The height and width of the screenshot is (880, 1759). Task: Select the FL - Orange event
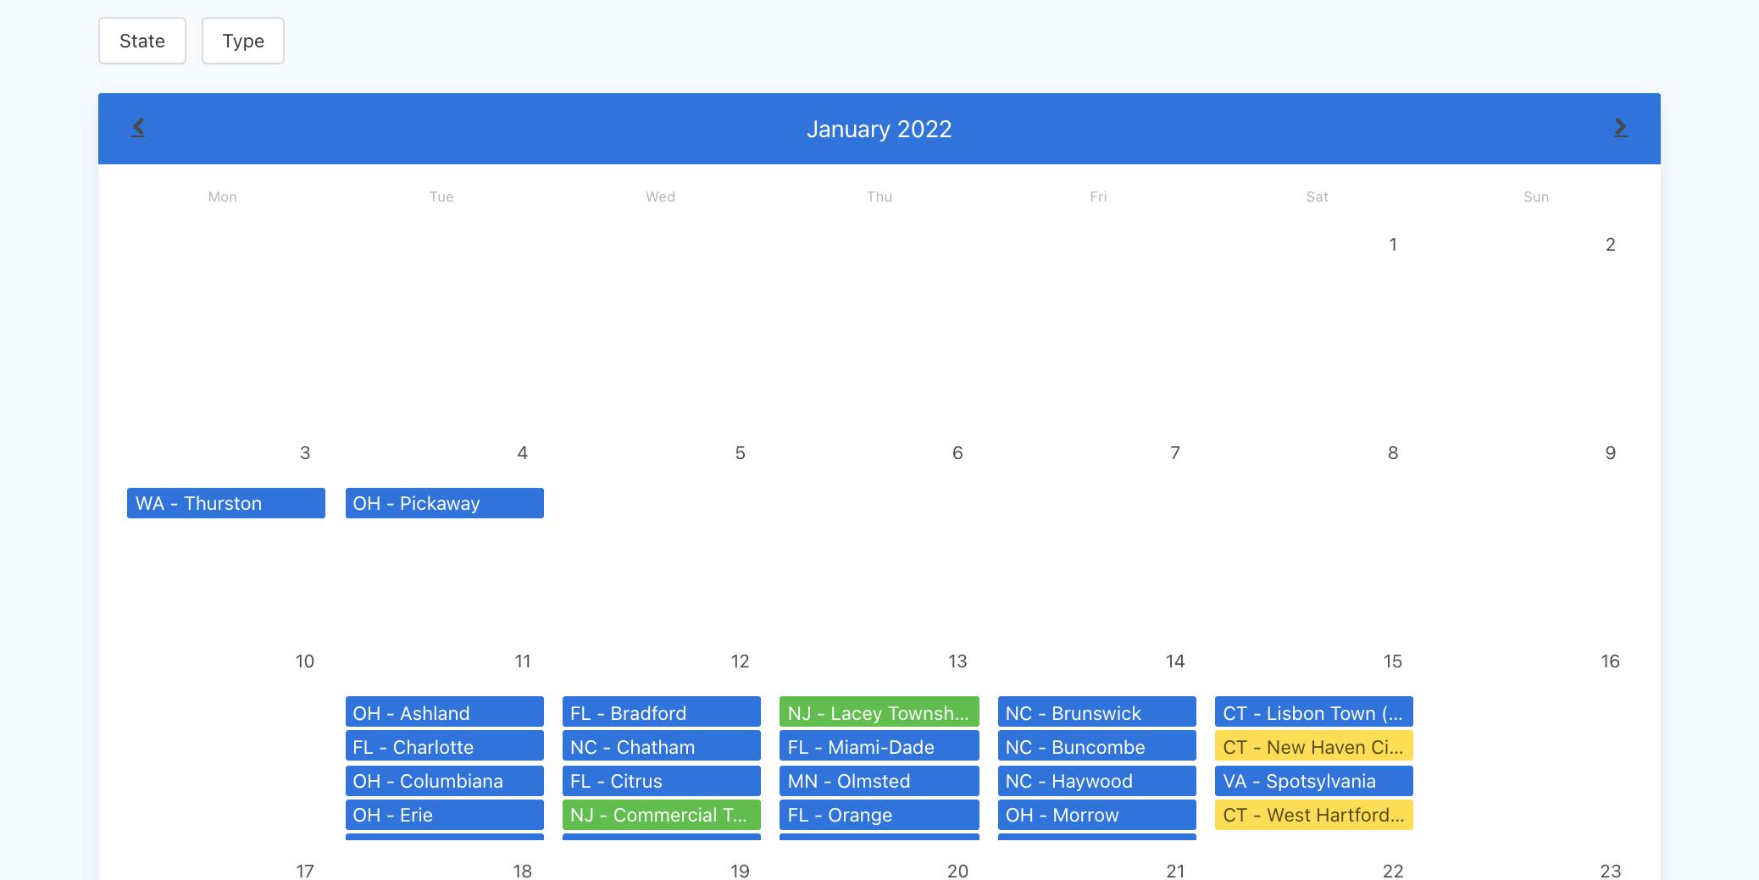[x=879, y=815]
